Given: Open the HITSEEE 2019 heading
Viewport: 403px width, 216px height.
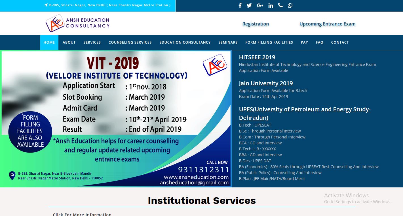Looking at the screenshot, I should click(x=257, y=57).
